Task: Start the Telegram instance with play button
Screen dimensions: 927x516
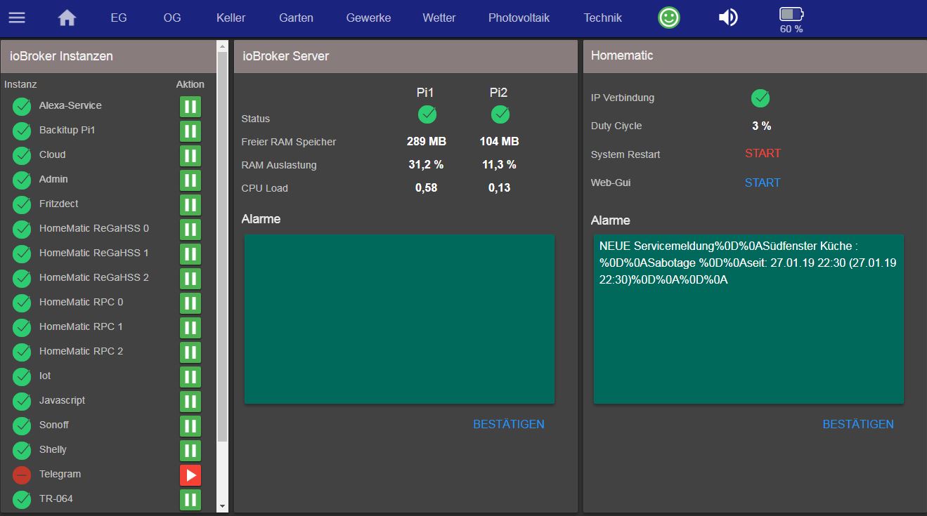Action: point(190,475)
